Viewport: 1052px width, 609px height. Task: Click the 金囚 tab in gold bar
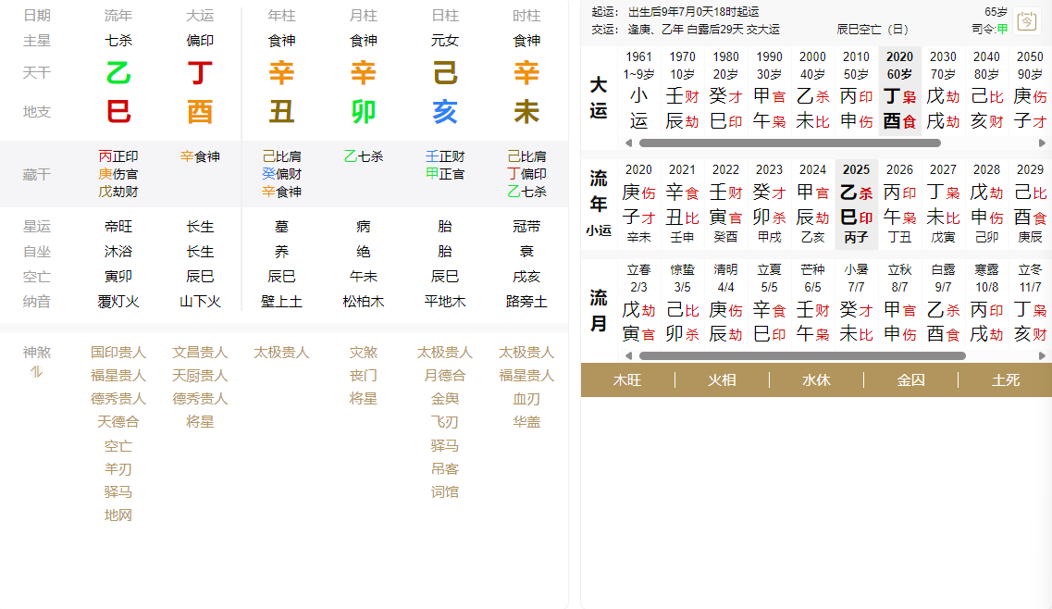(x=910, y=379)
